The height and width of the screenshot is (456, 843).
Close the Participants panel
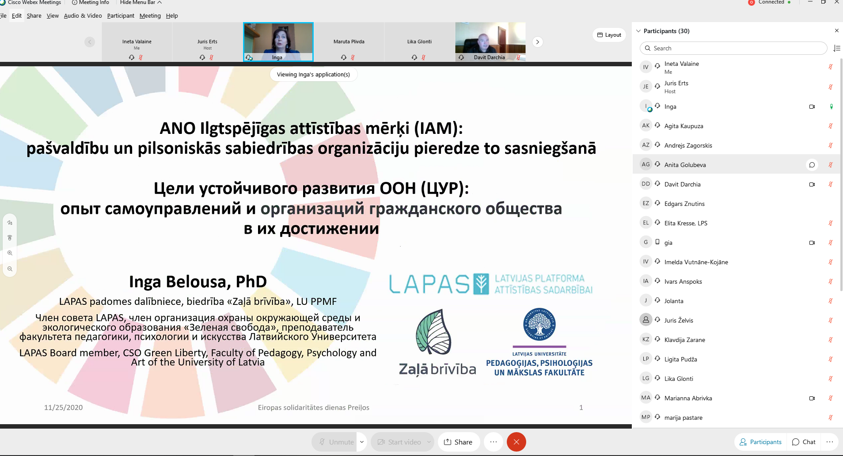click(x=836, y=30)
